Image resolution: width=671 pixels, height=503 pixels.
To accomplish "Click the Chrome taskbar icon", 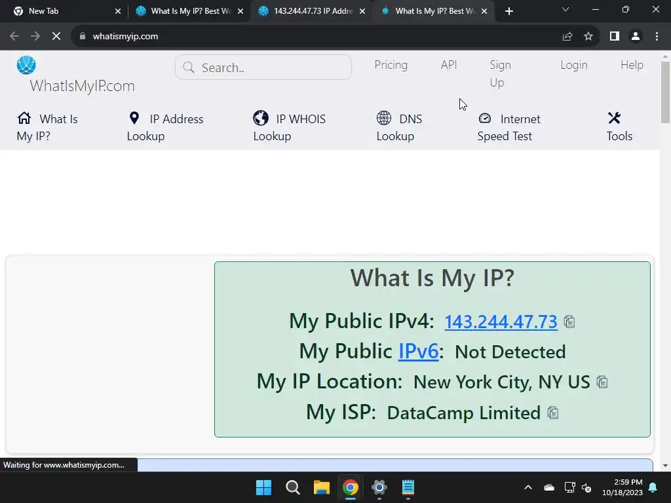I will (351, 487).
